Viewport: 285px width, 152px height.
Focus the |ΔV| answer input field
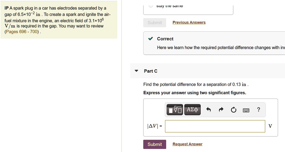215,126
